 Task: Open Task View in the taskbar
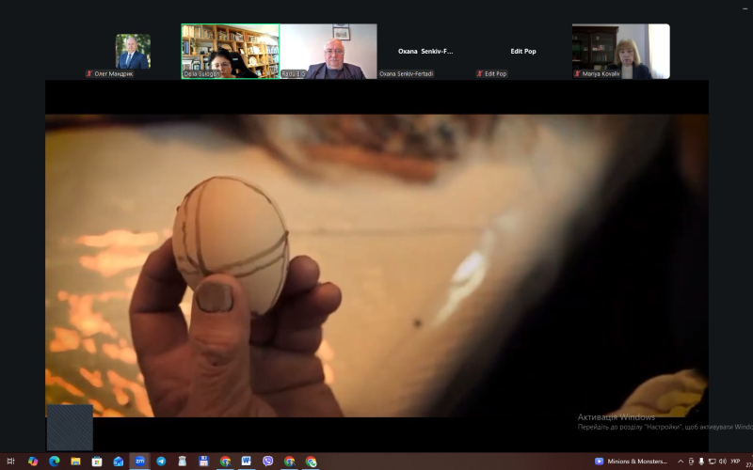tap(11, 462)
